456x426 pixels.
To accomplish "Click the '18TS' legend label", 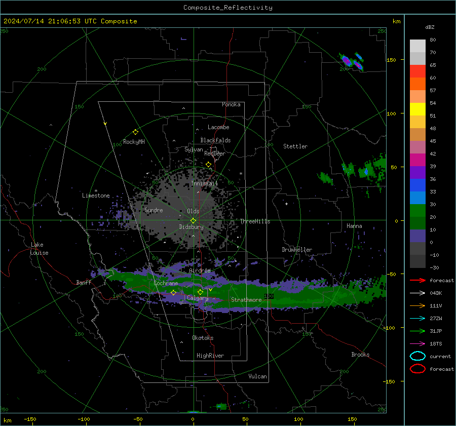I will click(x=436, y=344).
